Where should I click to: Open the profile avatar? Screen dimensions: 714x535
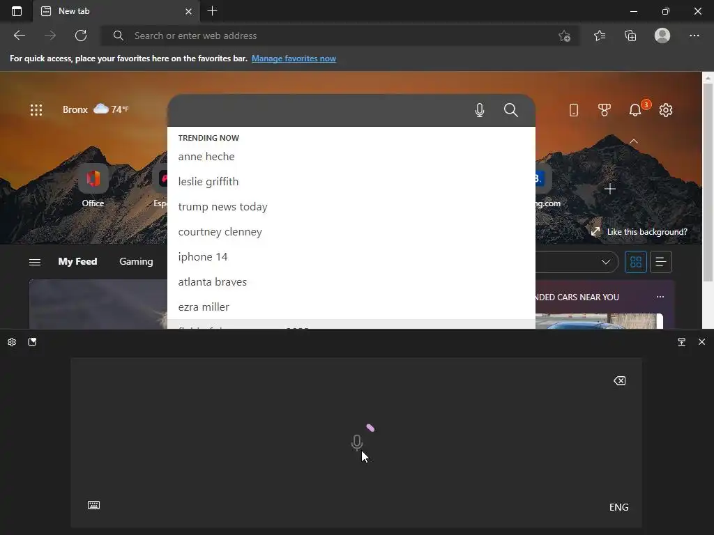pyautogui.click(x=662, y=36)
